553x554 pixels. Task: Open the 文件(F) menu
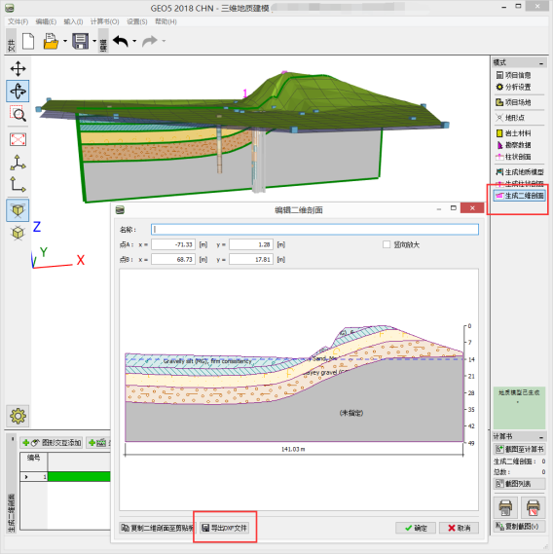coord(18,21)
